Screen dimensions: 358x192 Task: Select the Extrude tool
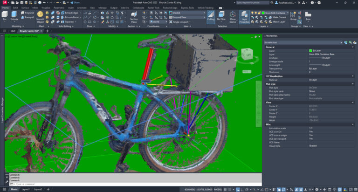click(14, 16)
